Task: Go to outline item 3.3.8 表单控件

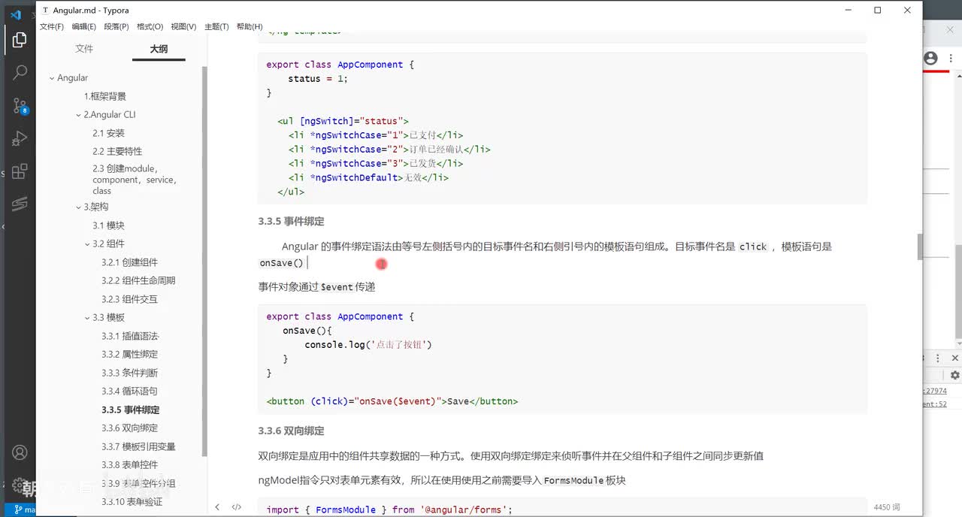Action: coord(130,464)
